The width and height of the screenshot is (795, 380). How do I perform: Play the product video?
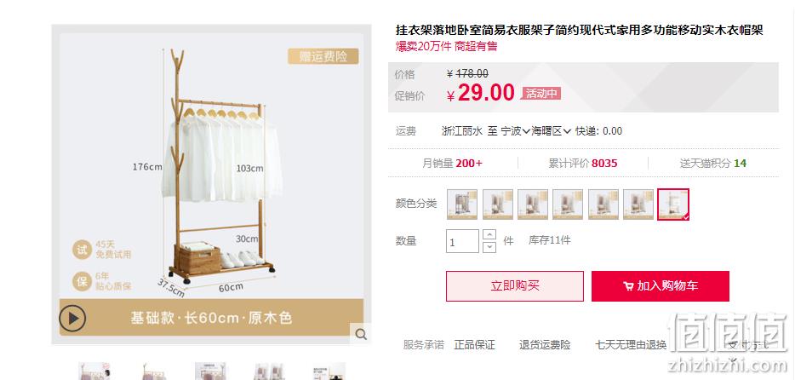pyautogui.click(x=72, y=318)
